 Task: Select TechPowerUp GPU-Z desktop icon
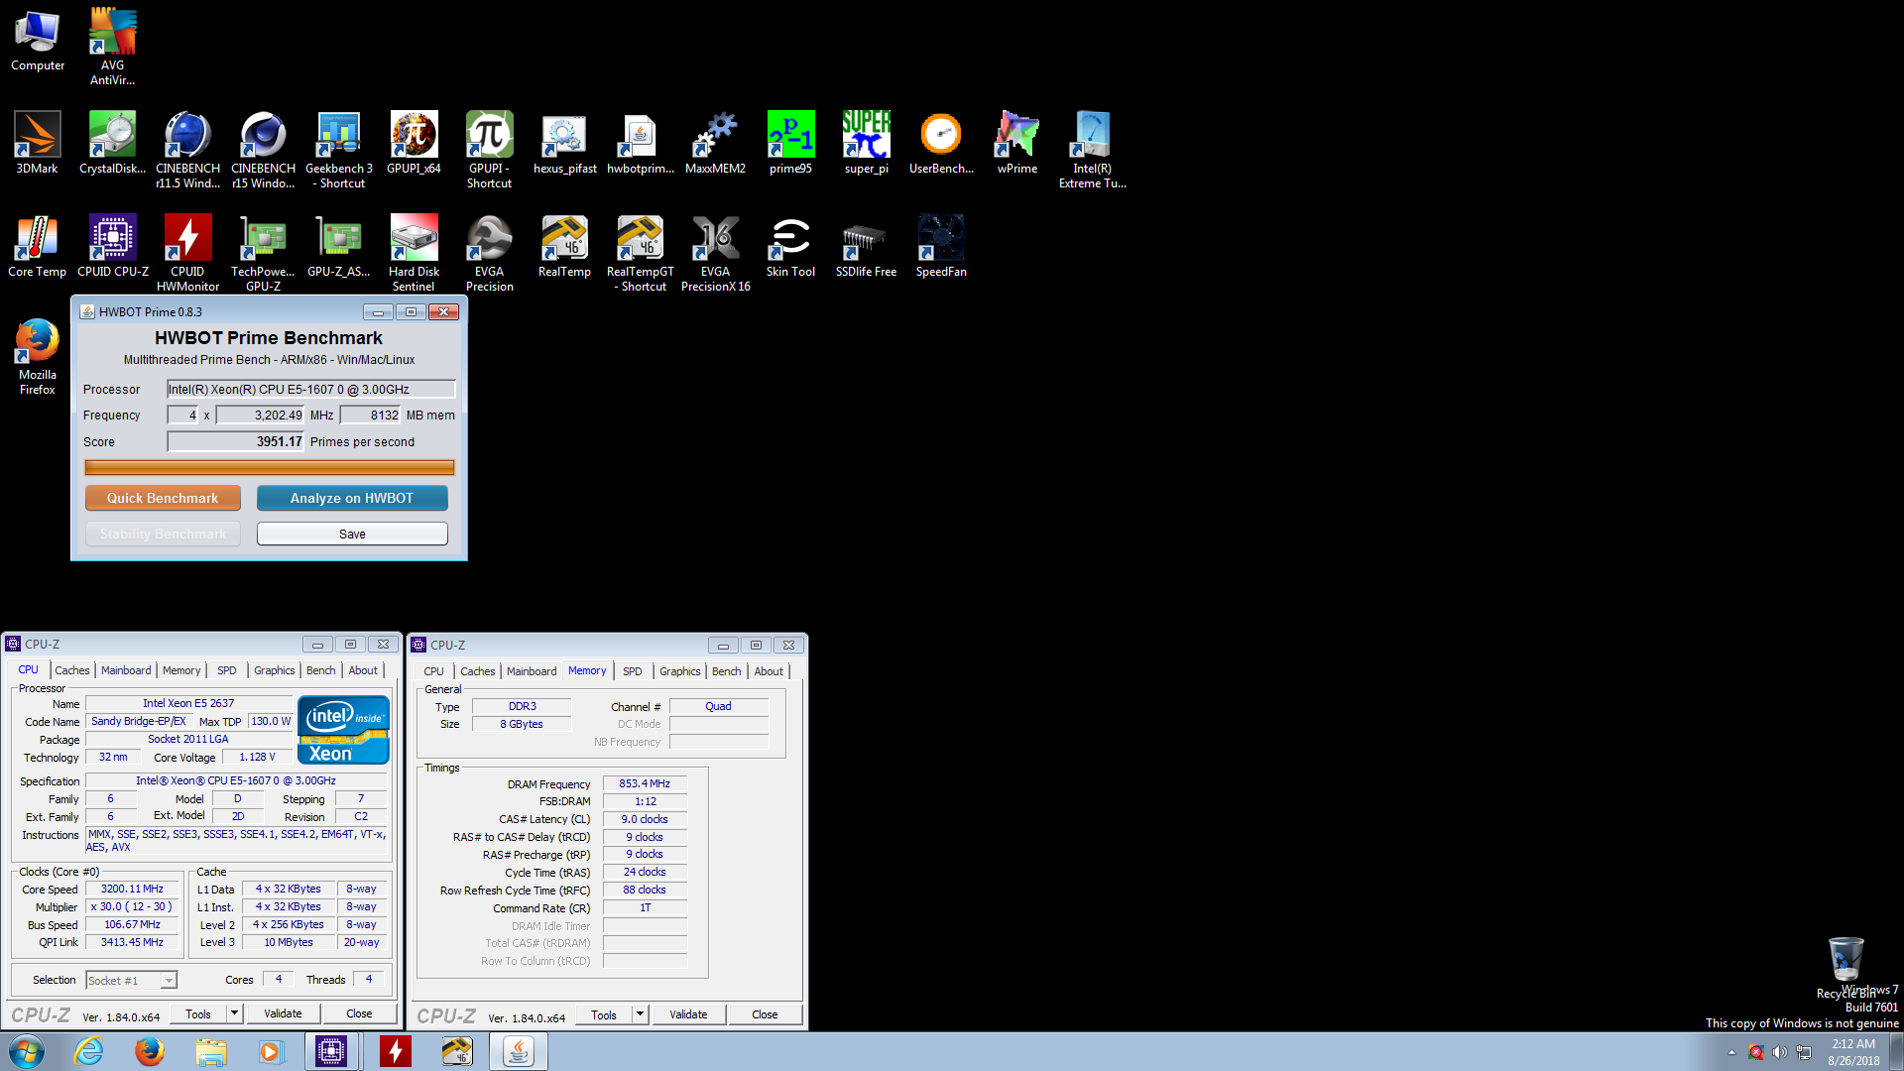[263, 254]
